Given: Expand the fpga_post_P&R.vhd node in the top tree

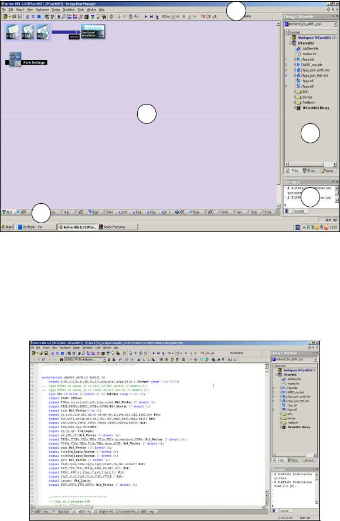Looking at the screenshot, I should pyautogui.click(x=294, y=75).
